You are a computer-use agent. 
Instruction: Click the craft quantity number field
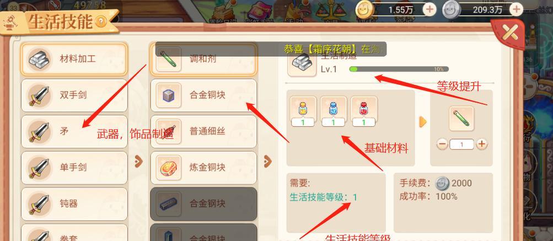coord(462,144)
